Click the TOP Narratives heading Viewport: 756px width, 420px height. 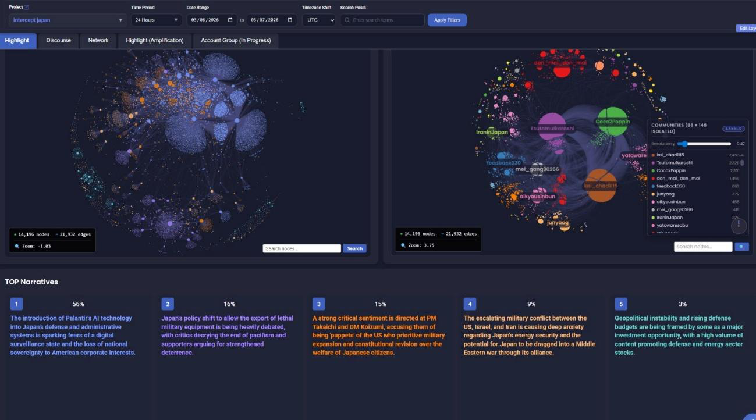click(31, 282)
